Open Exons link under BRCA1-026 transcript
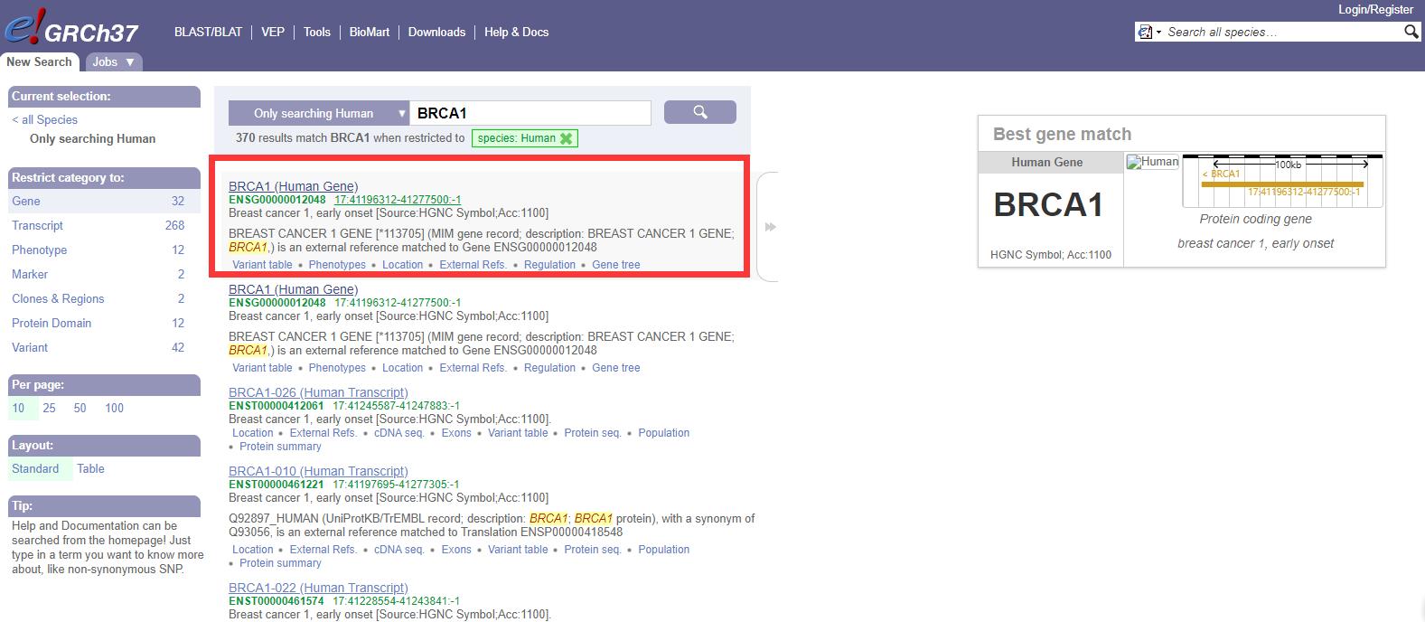The image size is (1425, 622). tap(456, 433)
